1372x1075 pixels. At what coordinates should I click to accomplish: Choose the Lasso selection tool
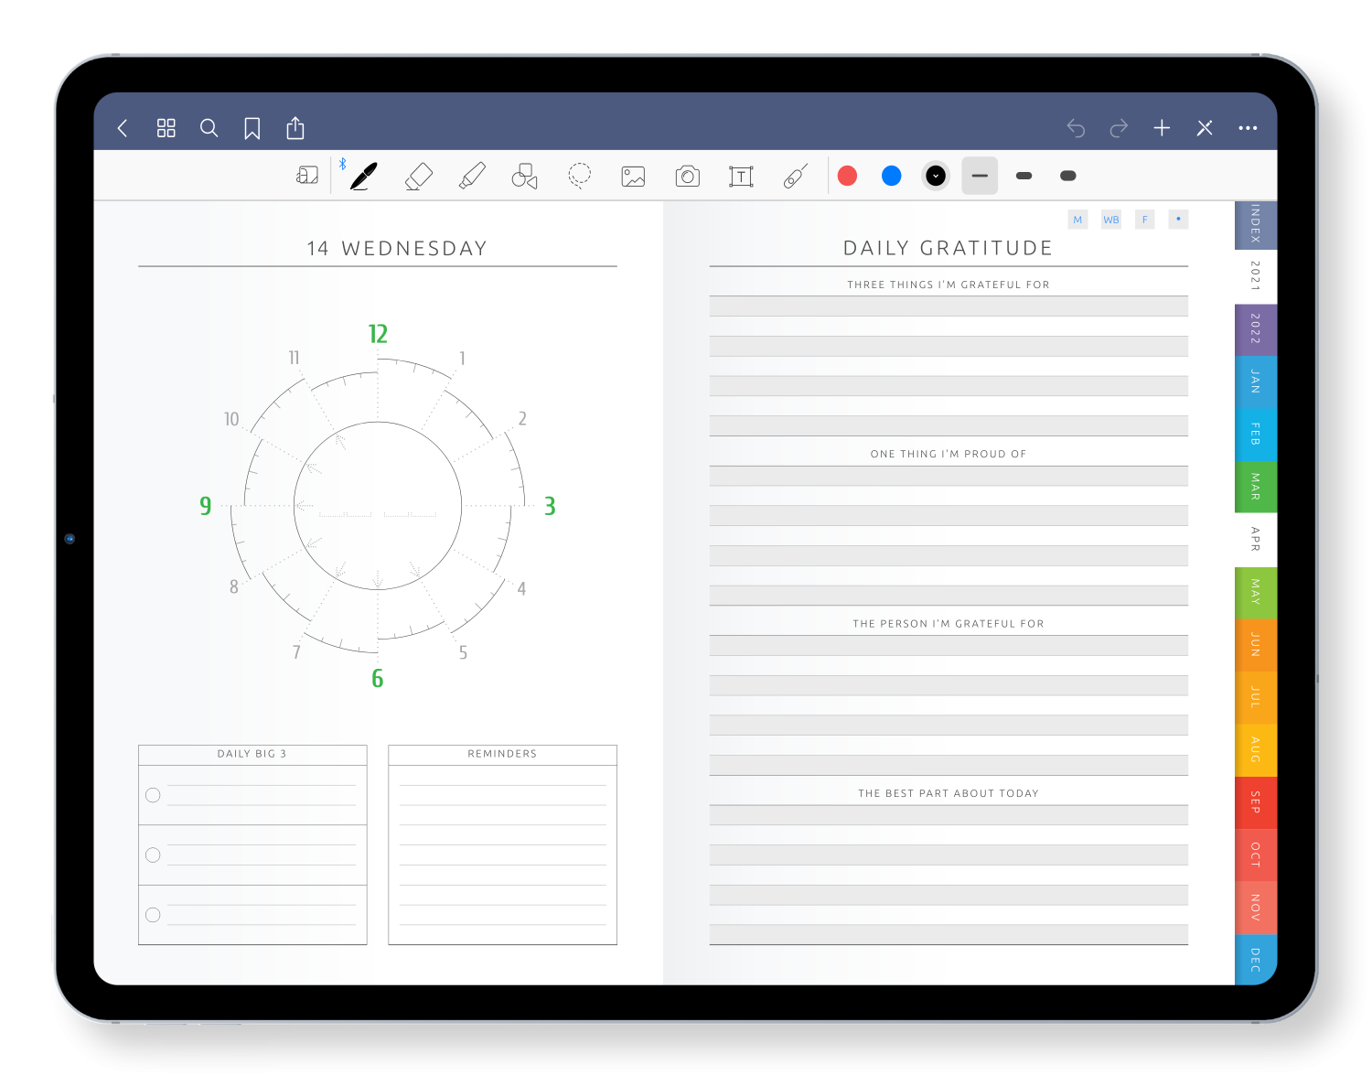[579, 176]
